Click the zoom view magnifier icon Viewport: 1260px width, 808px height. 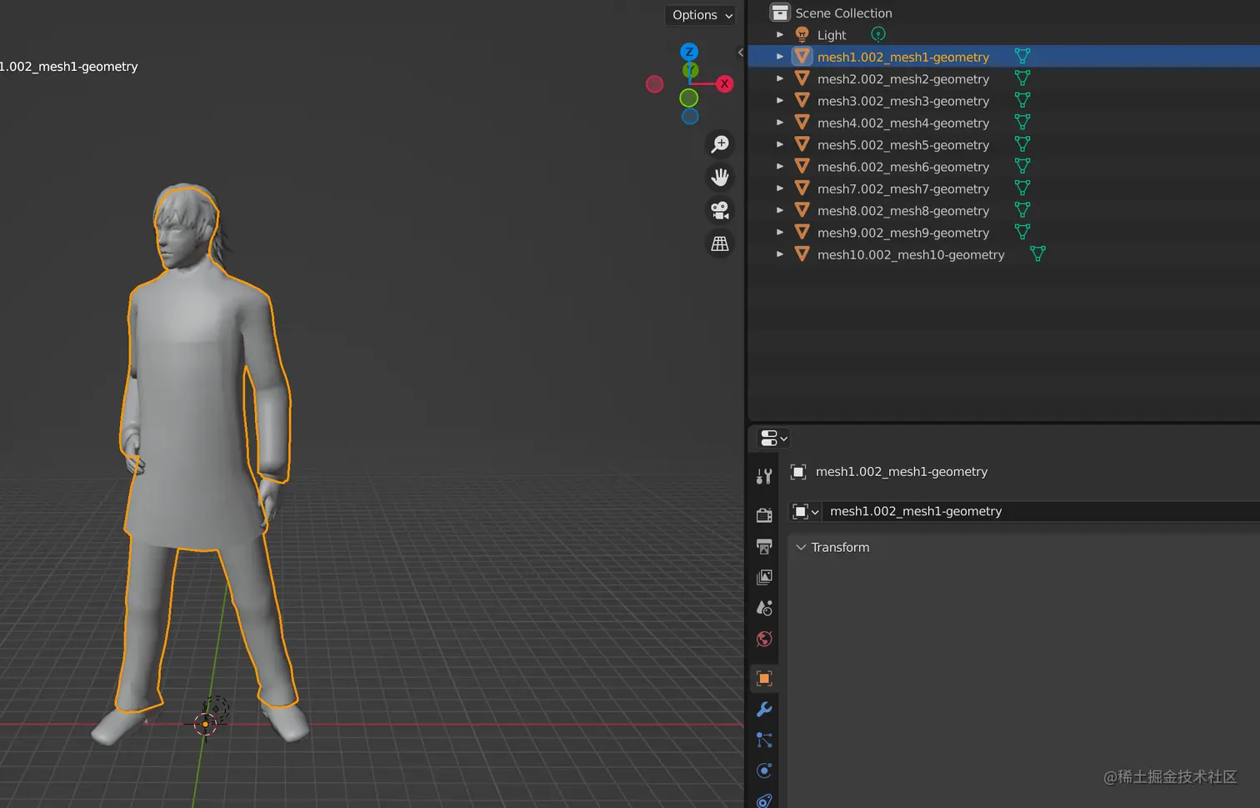tap(720, 144)
